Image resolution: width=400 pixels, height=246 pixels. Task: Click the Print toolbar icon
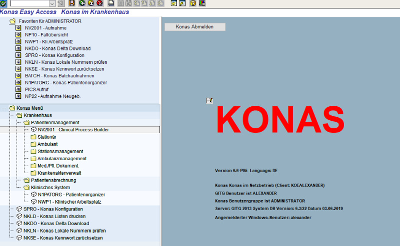(x=111, y=3)
